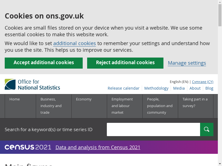The width and height of the screenshot is (222, 166).
Task: Open the Manage settings link
Action: click(187, 63)
